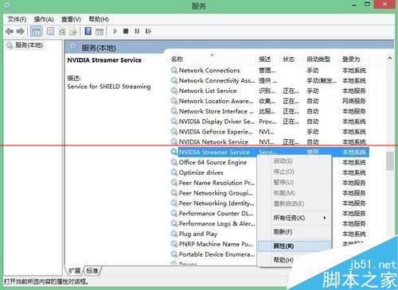Sort by the 名称 column header
Viewport: 398px width, 290px height.
(x=213, y=59)
